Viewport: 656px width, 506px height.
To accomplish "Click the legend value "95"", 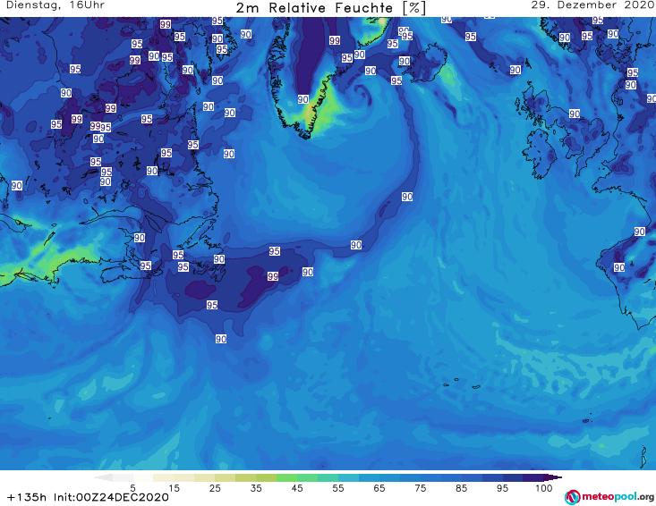I will point(502,488).
